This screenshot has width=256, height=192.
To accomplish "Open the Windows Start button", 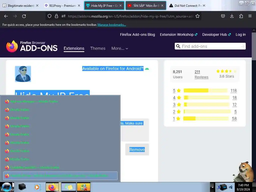I will (x=6, y=187).
